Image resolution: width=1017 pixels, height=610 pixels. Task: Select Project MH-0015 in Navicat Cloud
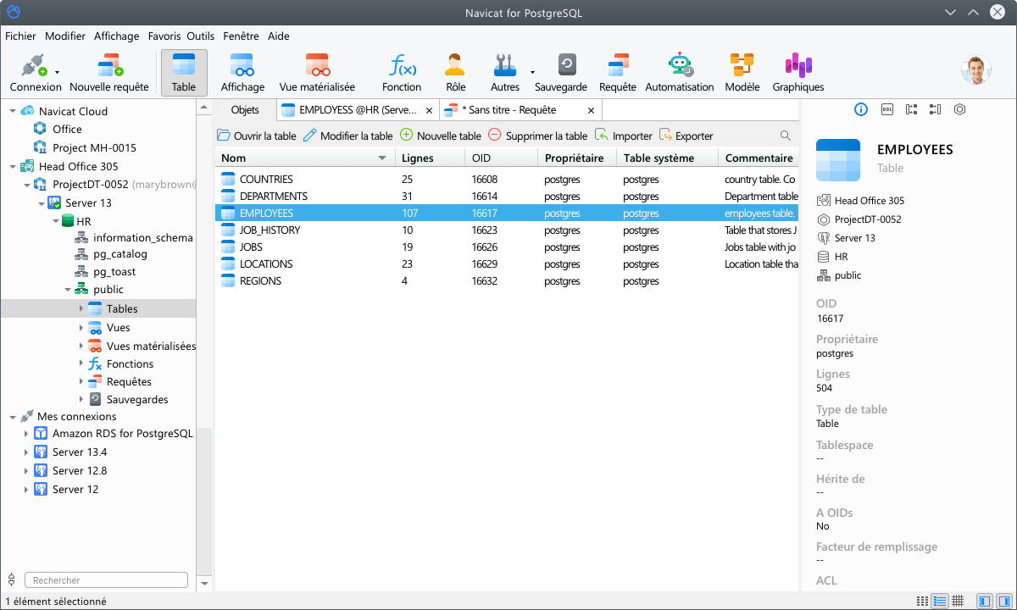click(x=94, y=148)
